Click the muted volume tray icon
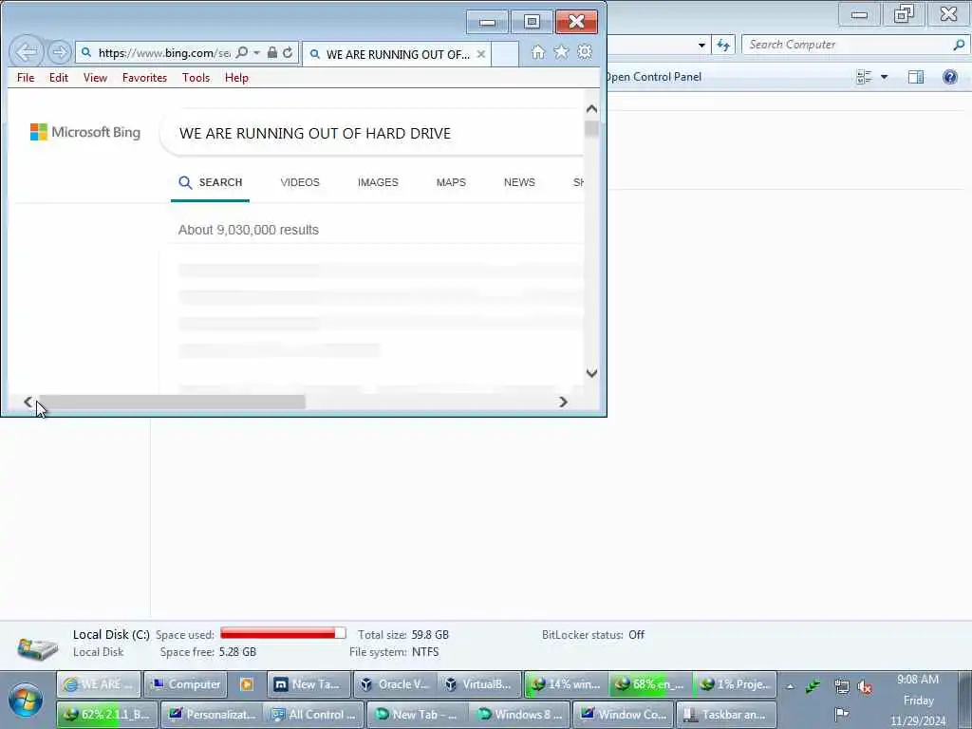Viewport: 972px width, 729px height. [864, 686]
